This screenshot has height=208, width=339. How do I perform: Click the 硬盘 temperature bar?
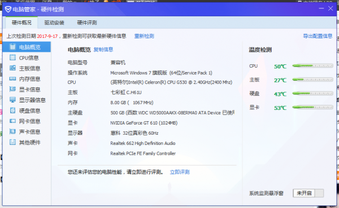tap(312, 94)
